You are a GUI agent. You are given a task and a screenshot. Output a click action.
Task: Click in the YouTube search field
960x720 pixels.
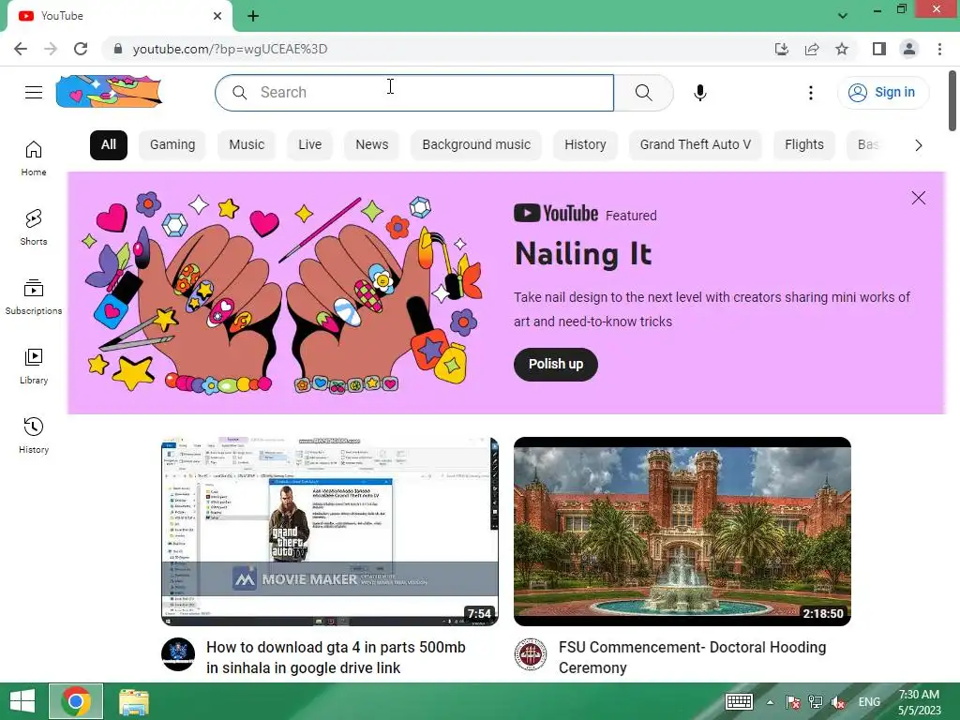(x=414, y=93)
